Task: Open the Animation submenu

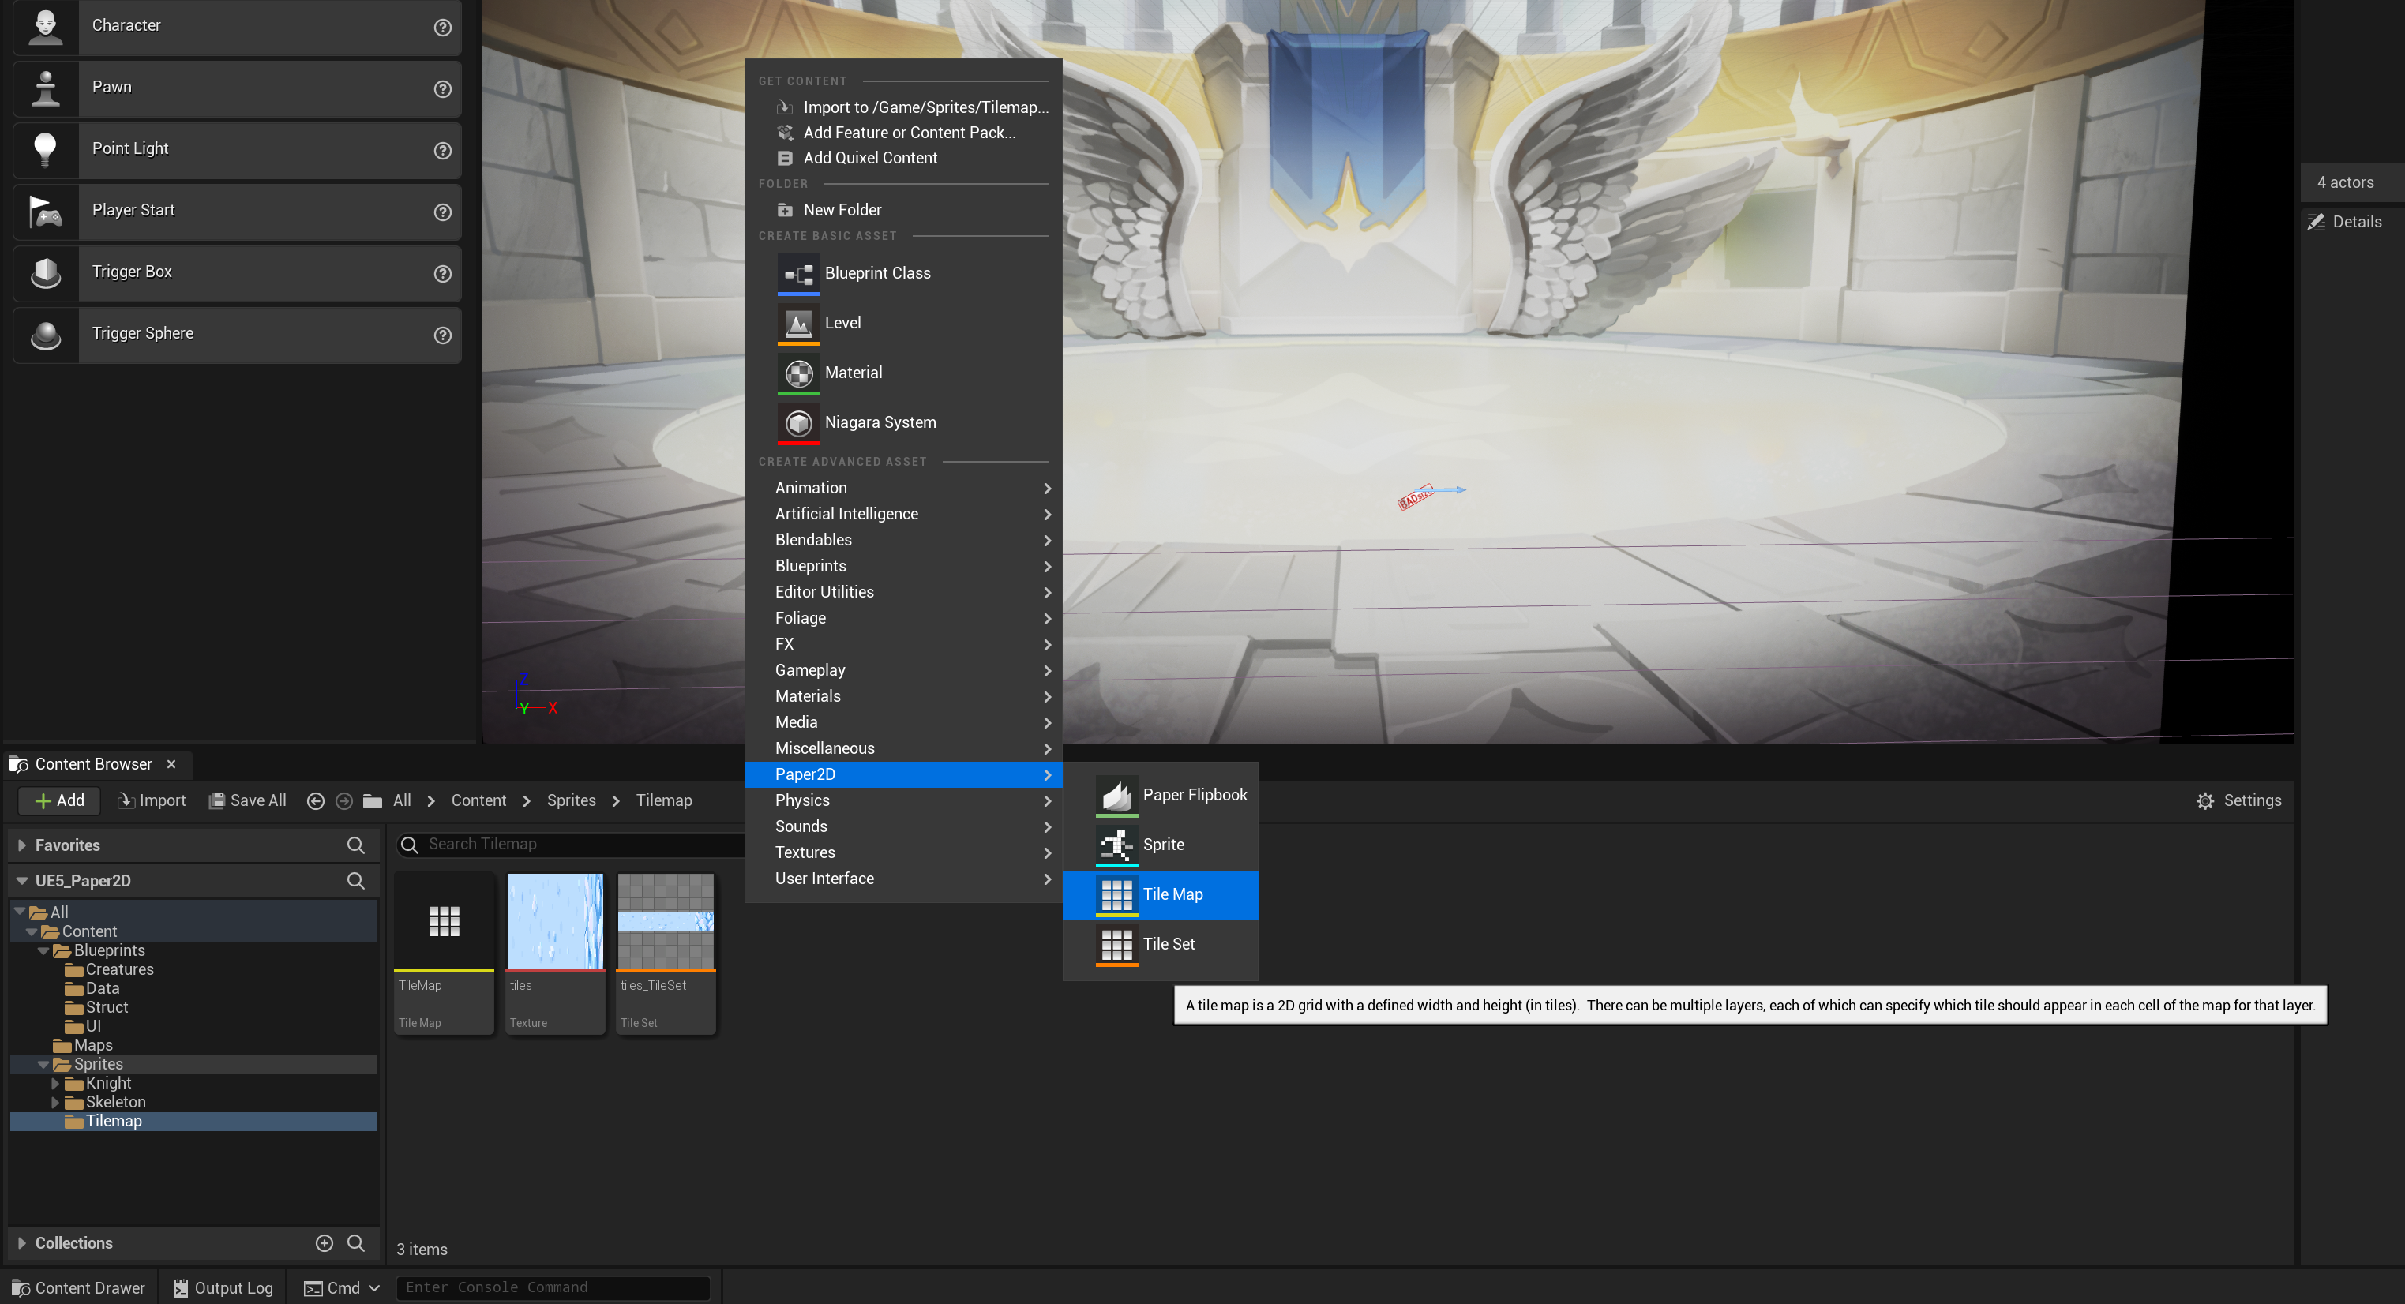Action: (x=904, y=488)
